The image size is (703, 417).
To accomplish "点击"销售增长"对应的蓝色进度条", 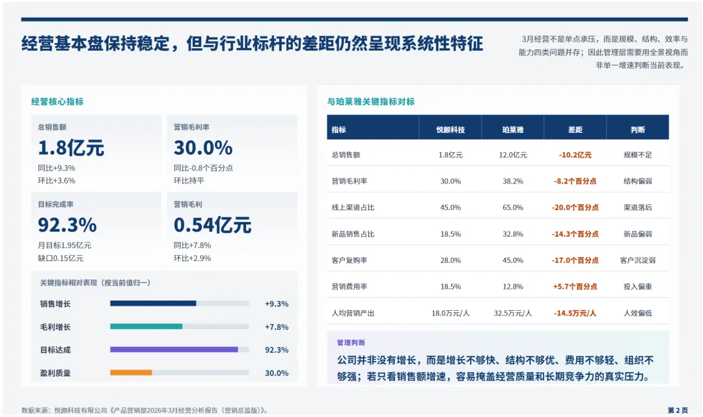I will (153, 303).
